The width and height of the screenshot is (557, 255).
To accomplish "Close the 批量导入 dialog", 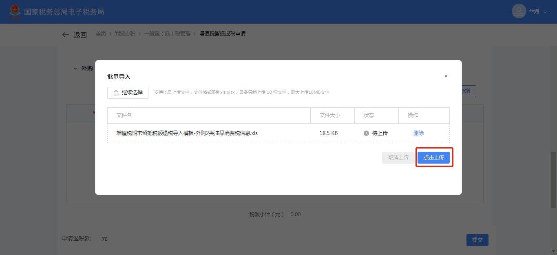I will [x=446, y=76].
